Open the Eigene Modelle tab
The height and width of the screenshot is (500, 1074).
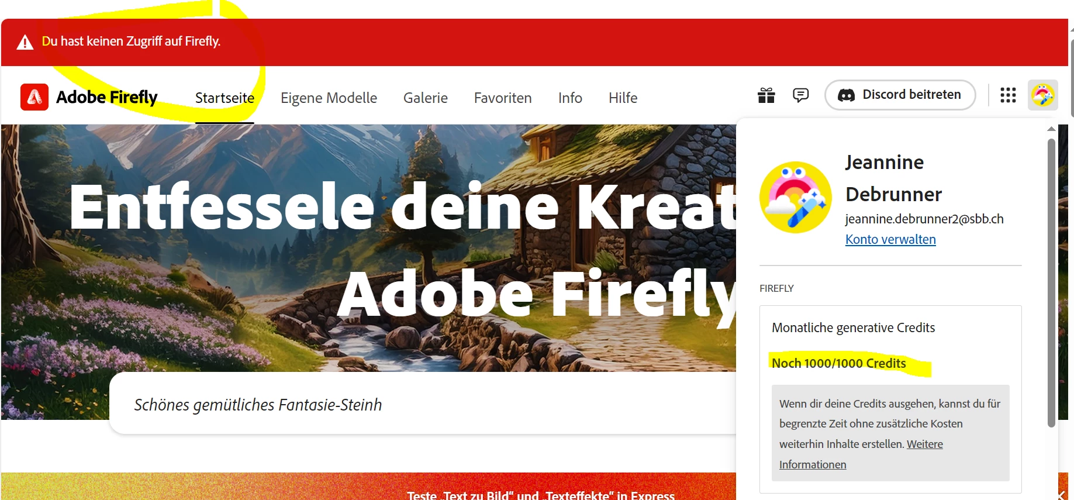pyautogui.click(x=329, y=98)
